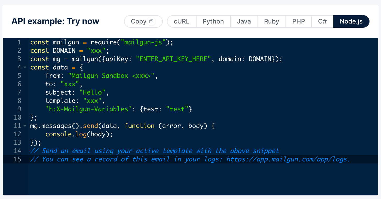
Task: Collapse the code fold at line 4
Action: click(x=25, y=67)
